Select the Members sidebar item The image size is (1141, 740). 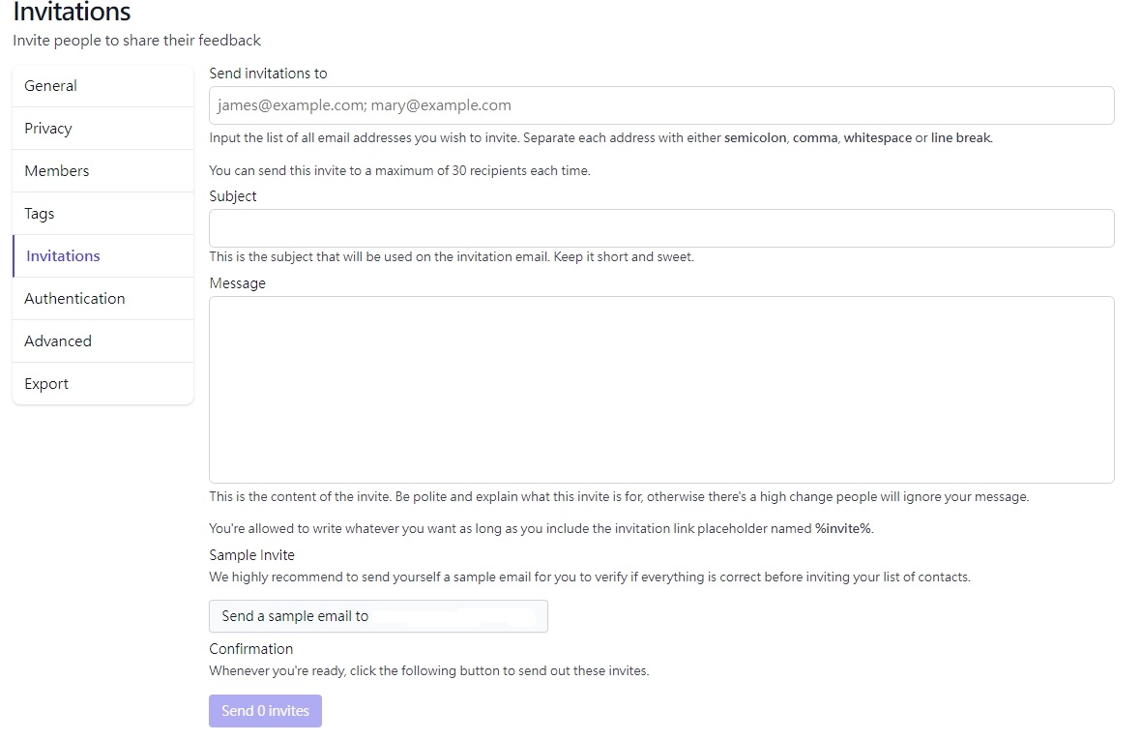[x=55, y=170]
